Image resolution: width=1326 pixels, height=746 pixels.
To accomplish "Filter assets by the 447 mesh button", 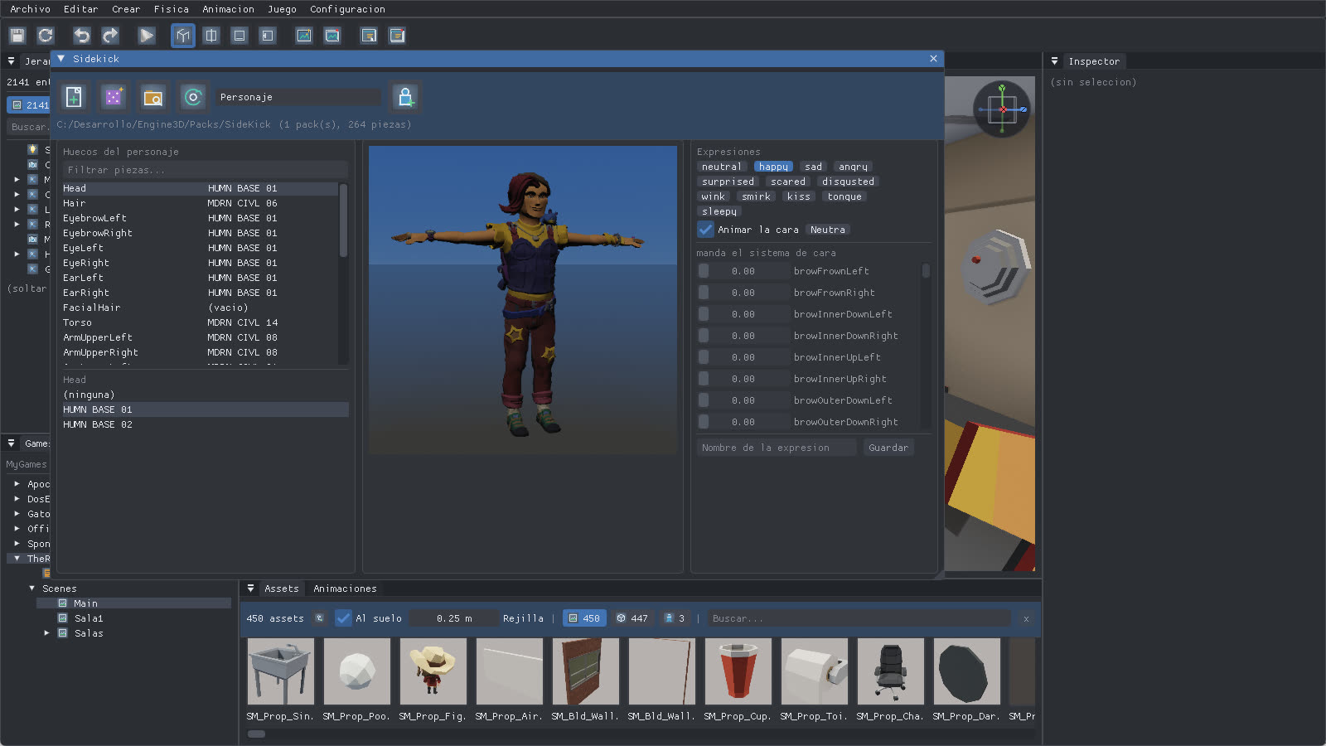I will point(632,618).
